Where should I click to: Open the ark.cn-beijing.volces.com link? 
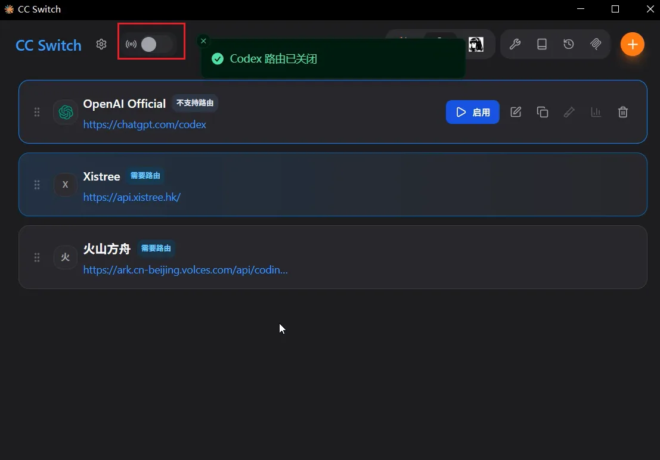(x=185, y=270)
